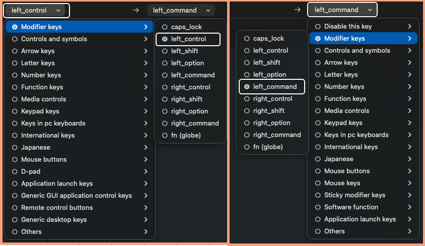Screen dimensions: 425x246
Task: Open the Sticky modifier keys submenu
Action: tap(355, 195)
